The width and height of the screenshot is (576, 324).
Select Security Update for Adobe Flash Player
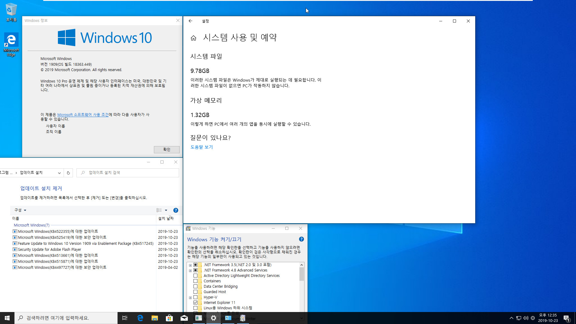tap(95, 250)
